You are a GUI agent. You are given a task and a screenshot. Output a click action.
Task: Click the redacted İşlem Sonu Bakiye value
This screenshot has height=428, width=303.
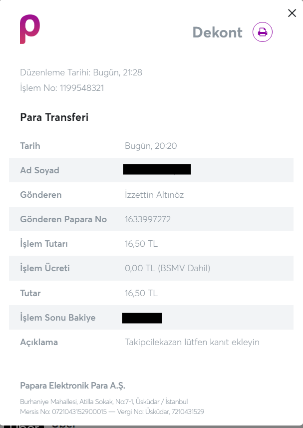click(142, 318)
